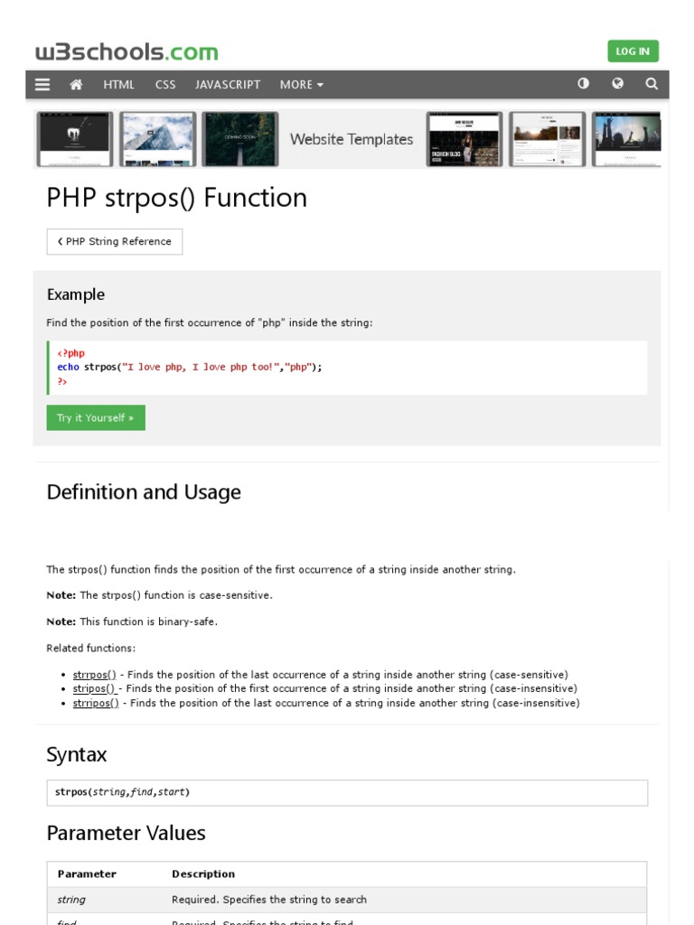694x925 pixels.
Task: Open the strripos() function link
Action: [96, 703]
